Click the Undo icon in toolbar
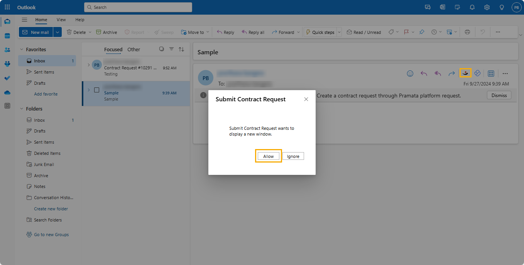 (482, 32)
